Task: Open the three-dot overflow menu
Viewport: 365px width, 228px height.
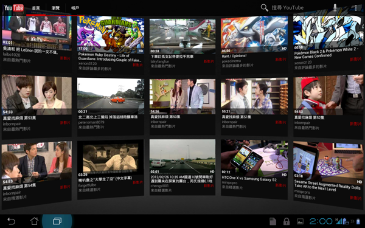Action: (356, 8)
